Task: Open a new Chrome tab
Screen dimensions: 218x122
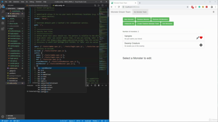Action: tap(140, 3)
